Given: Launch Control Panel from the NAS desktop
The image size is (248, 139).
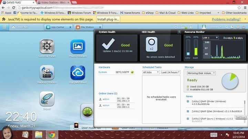Looking at the screenshot, I should 47,47.
